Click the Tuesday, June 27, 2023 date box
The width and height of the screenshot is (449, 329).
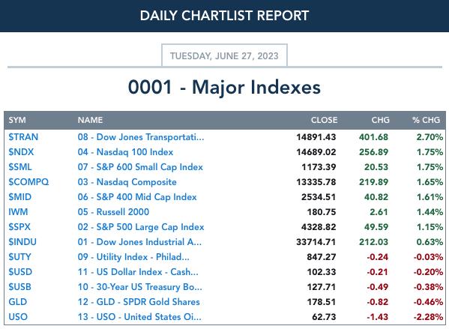pos(224,55)
